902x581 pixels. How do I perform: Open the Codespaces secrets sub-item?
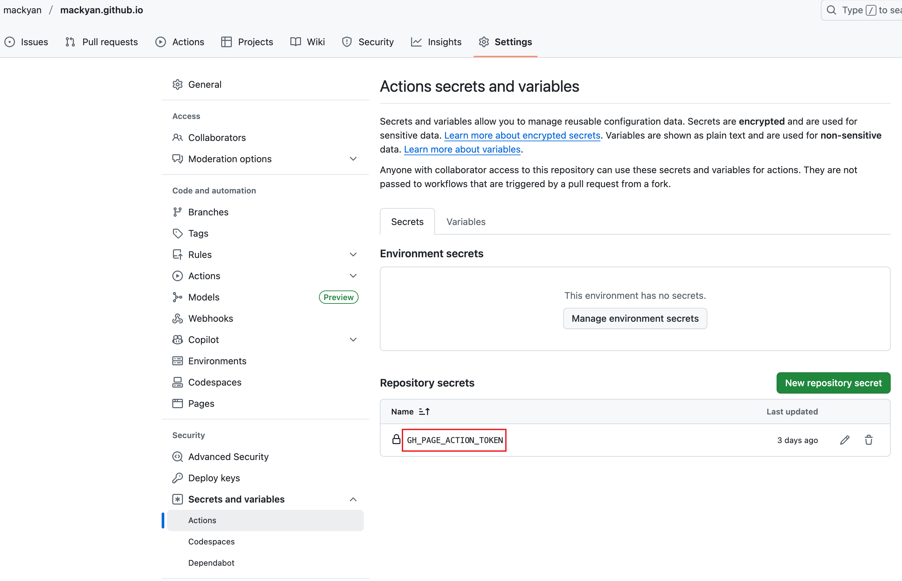pos(211,541)
